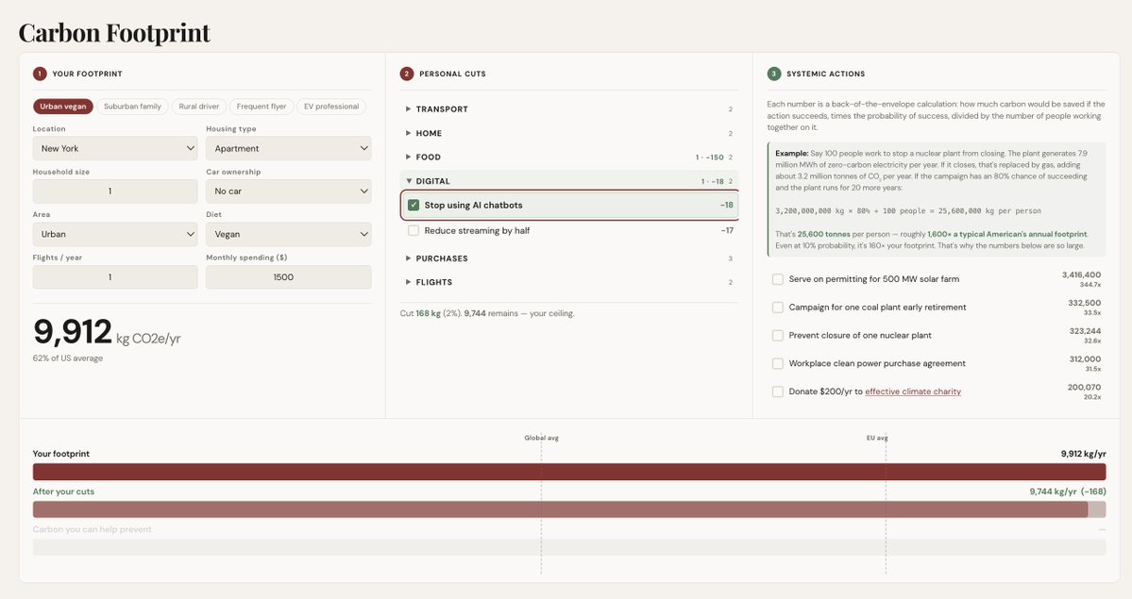Screen dimensions: 1132x599
Task: Click the 332,500 coal plant value
Action: pos(1085,303)
